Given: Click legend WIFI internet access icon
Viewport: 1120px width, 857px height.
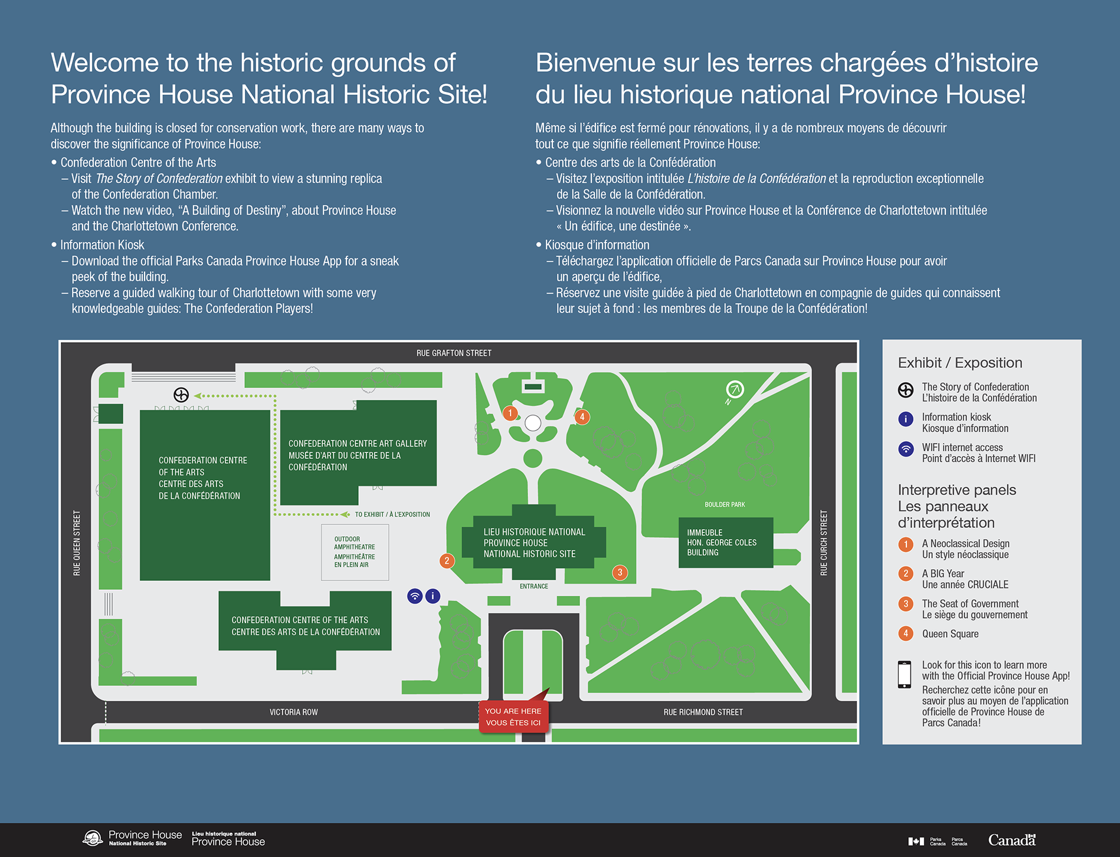Looking at the screenshot, I should (905, 449).
